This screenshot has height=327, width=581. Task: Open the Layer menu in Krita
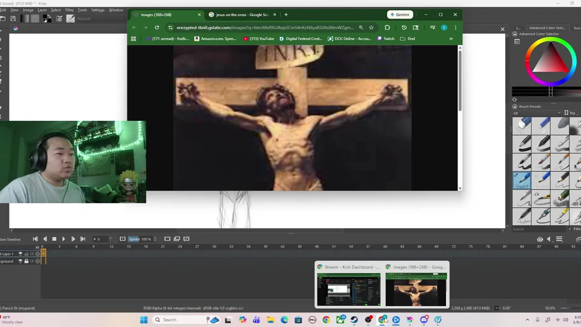click(x=42, y=10)
